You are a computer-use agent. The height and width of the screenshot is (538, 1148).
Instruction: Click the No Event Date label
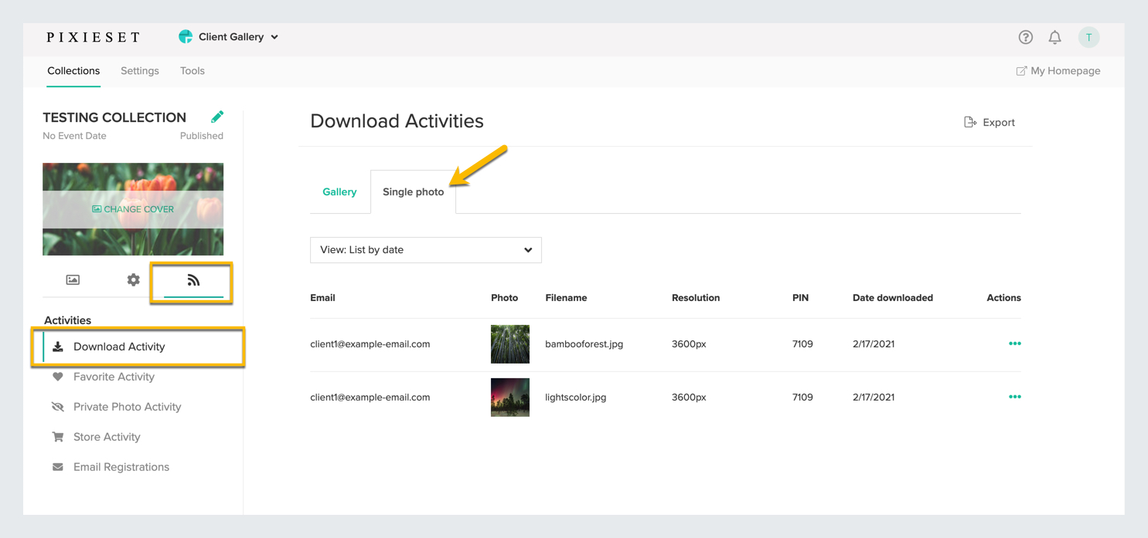point(74,136)
